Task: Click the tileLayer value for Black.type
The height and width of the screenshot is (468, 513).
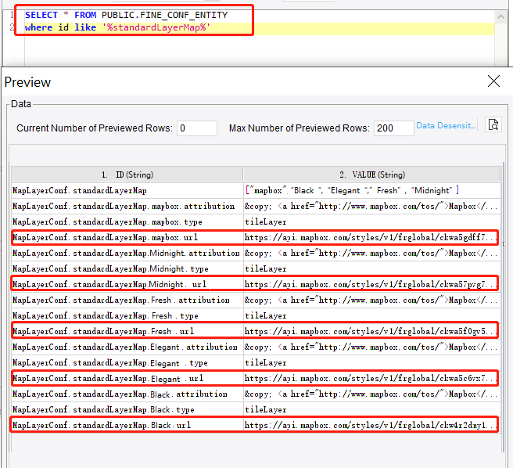Action: (x=266, y=409)
